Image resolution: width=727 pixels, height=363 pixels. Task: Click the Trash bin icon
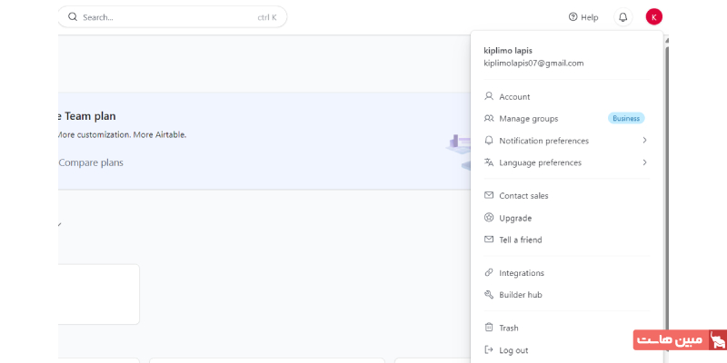click(x=489, y=328)
